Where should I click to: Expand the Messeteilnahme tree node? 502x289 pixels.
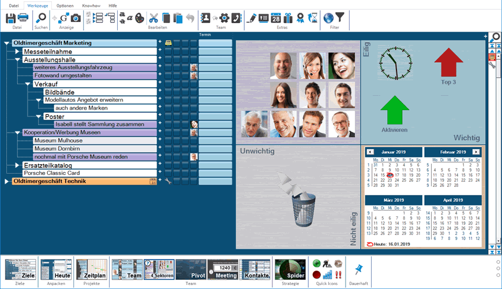(17, 51)
